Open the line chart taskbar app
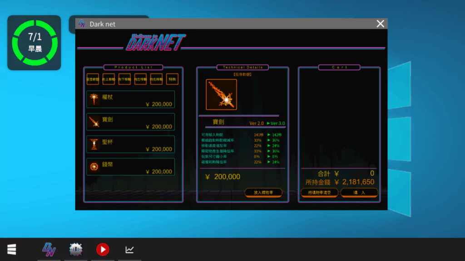 (129, 249)
